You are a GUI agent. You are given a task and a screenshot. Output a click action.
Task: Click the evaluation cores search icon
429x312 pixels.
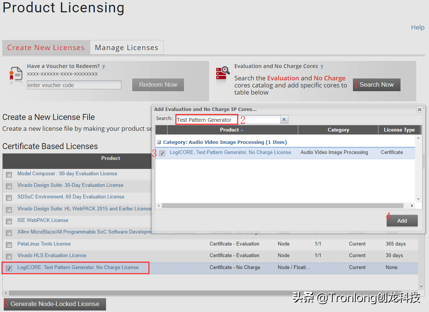tap(223, 74)
